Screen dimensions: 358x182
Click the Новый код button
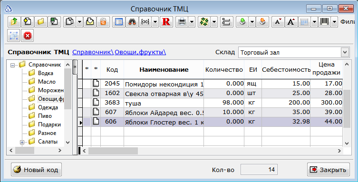(36, 170)
